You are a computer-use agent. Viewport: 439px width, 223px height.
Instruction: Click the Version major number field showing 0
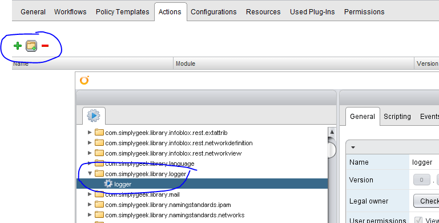[421, 180]
